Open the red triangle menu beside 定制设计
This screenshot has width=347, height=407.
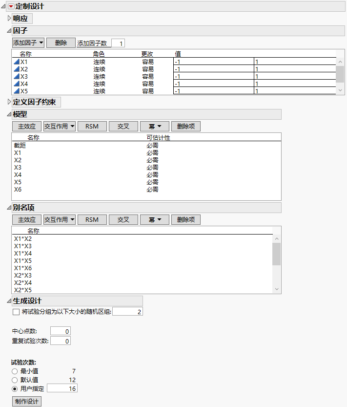click(11, 6)
